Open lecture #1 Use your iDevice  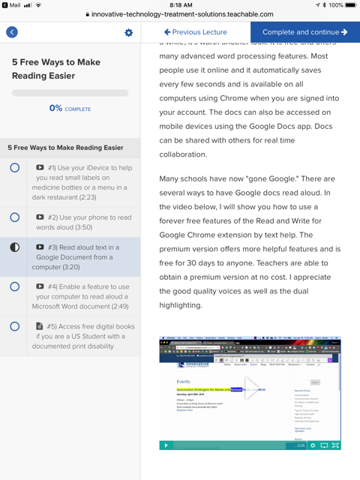(82, 182)
